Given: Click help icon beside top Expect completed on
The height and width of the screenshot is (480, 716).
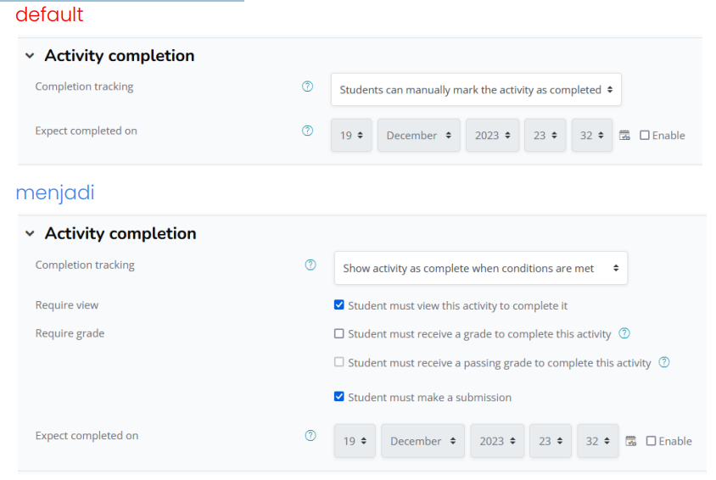Looking at the screenshot, I should tap(307, 131).
